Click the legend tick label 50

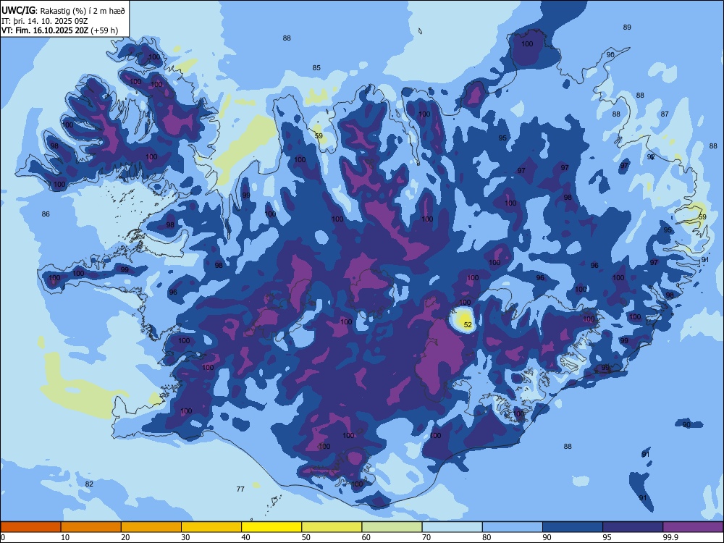tap(306, 537)
